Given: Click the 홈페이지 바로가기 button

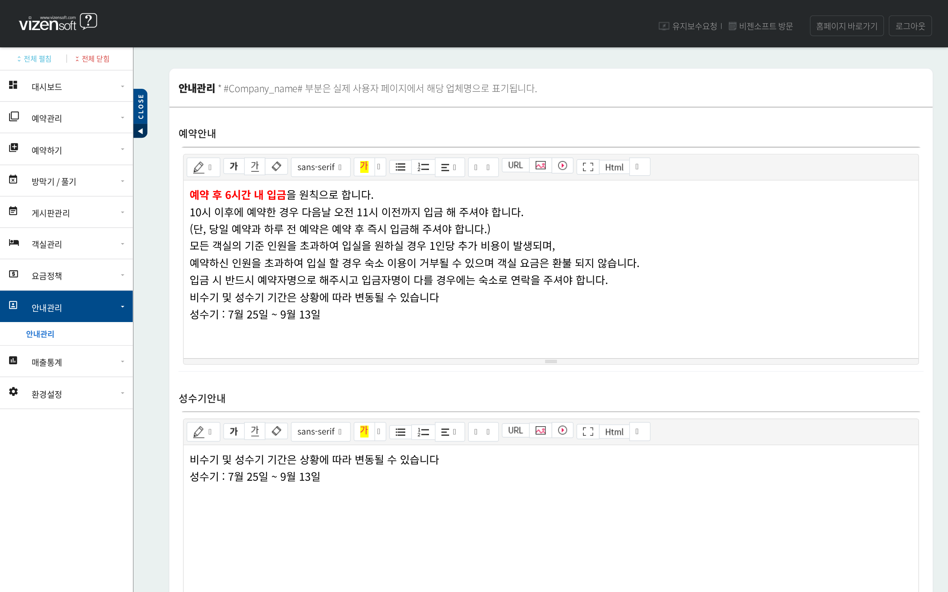Looking at the screenshot, I should point(846,26).
